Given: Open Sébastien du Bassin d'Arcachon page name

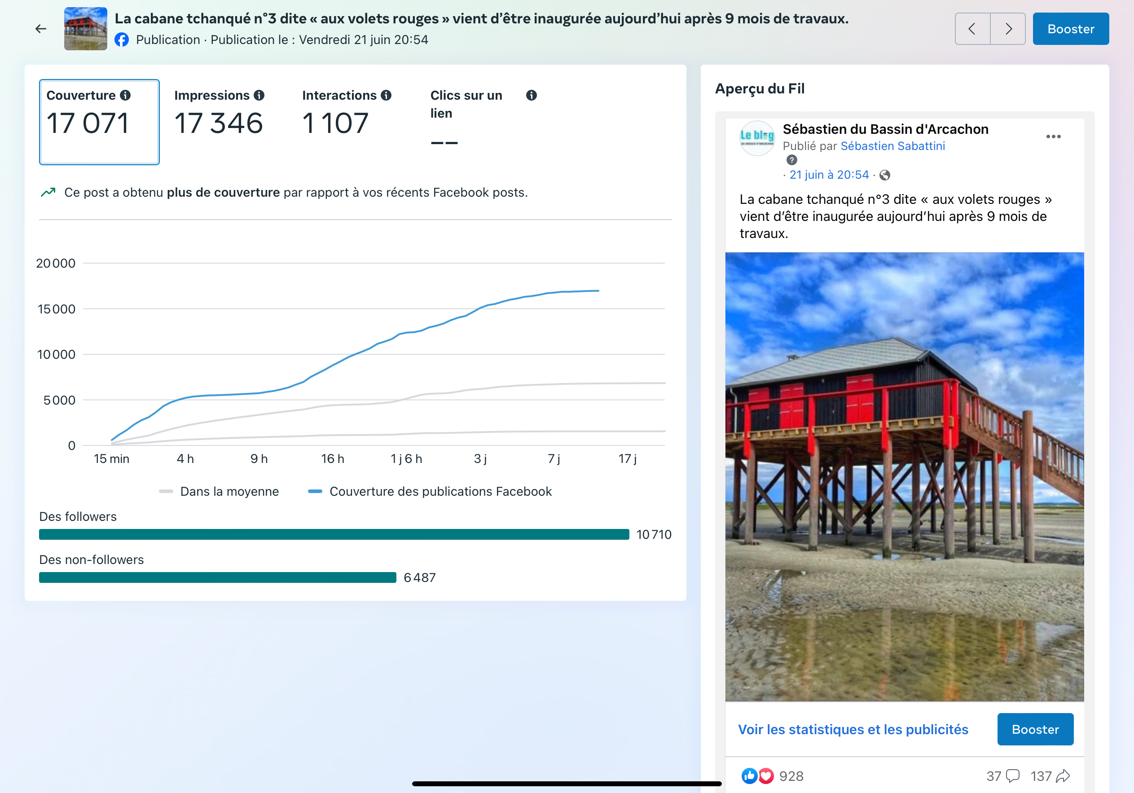Looking at the screenshot, I should pyautogui.click(x=886, y=129).
